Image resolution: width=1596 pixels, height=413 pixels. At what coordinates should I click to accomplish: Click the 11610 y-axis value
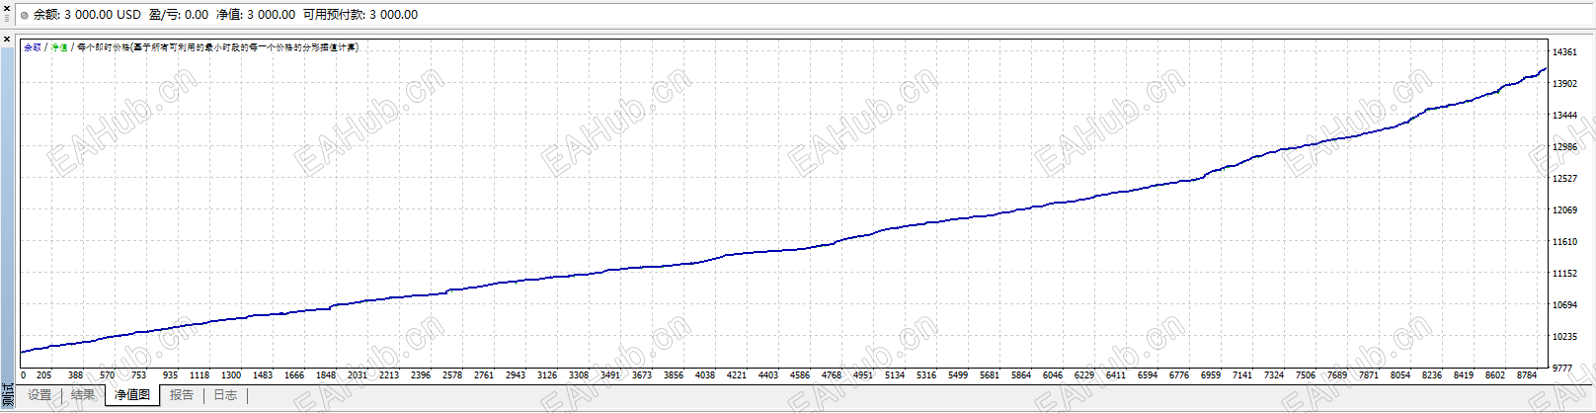(x=1564, y=242)
